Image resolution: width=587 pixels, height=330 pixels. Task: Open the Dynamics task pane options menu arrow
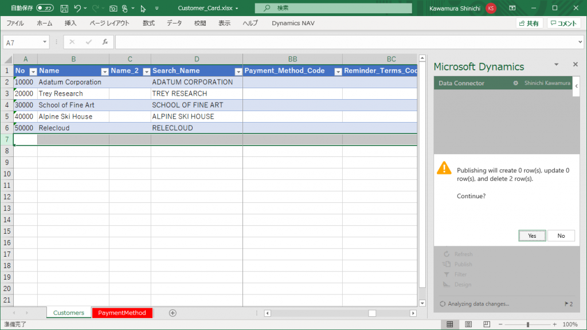tap(556, 64)
